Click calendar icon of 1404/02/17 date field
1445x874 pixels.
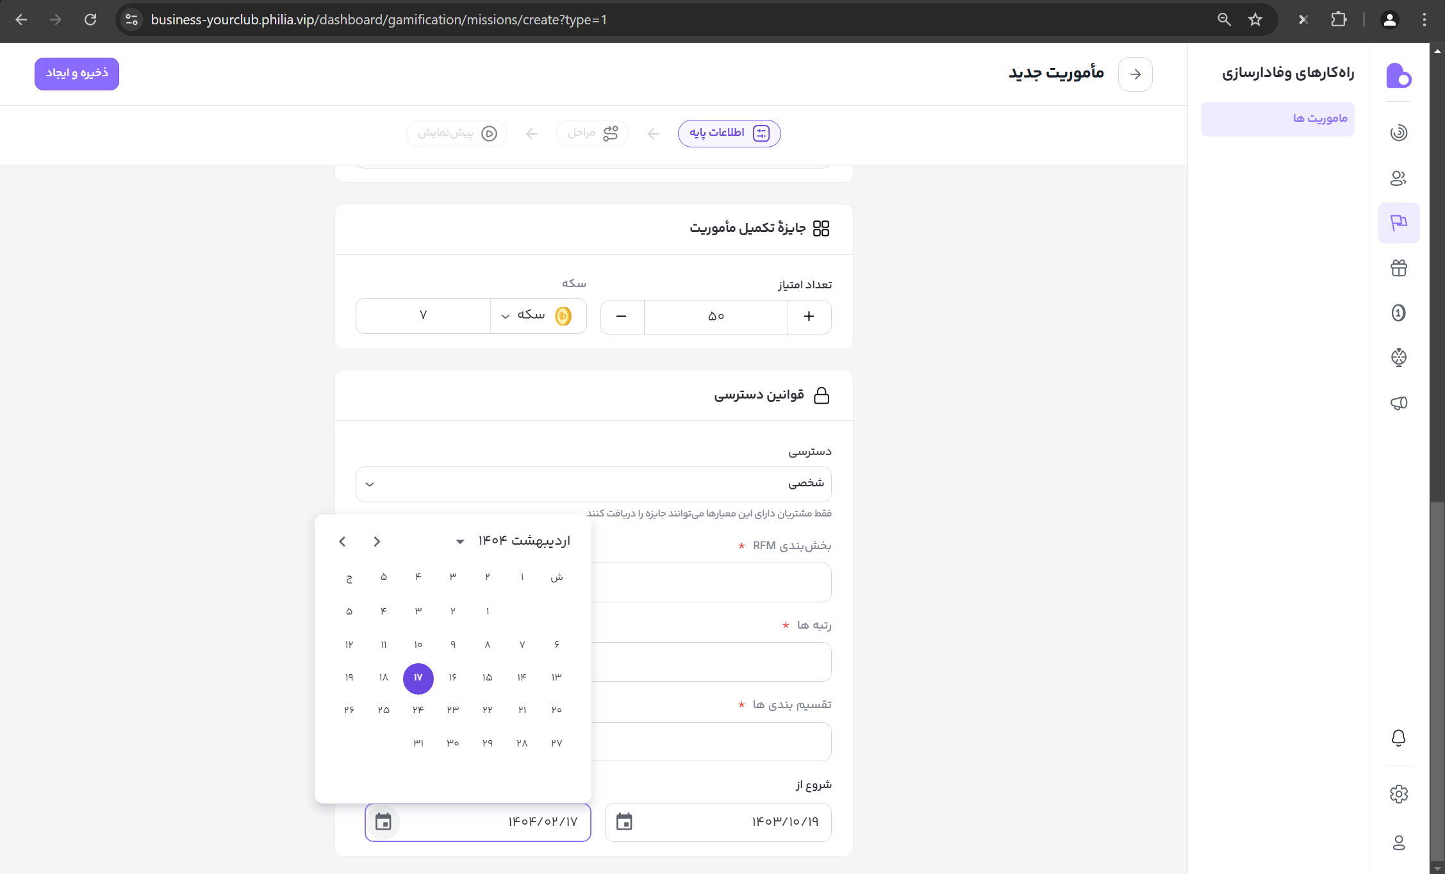pos(383,821)
